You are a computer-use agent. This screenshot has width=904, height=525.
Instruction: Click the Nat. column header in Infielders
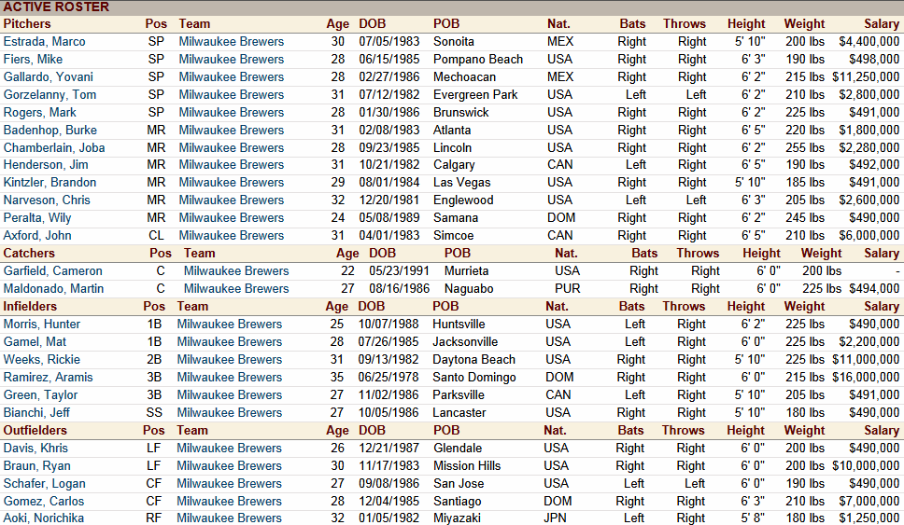(557, 306)
